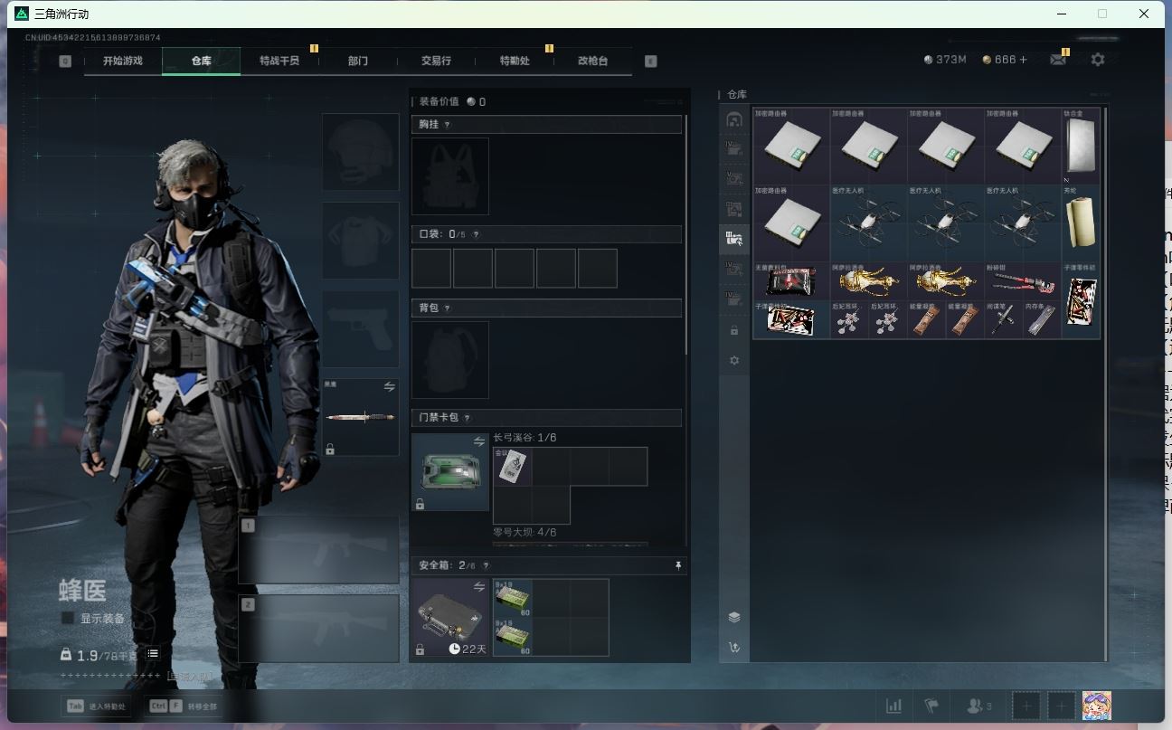This screenshot has height=730, width=1172.
Task: Click the 转移全部 button
Action: click(184, 706)
